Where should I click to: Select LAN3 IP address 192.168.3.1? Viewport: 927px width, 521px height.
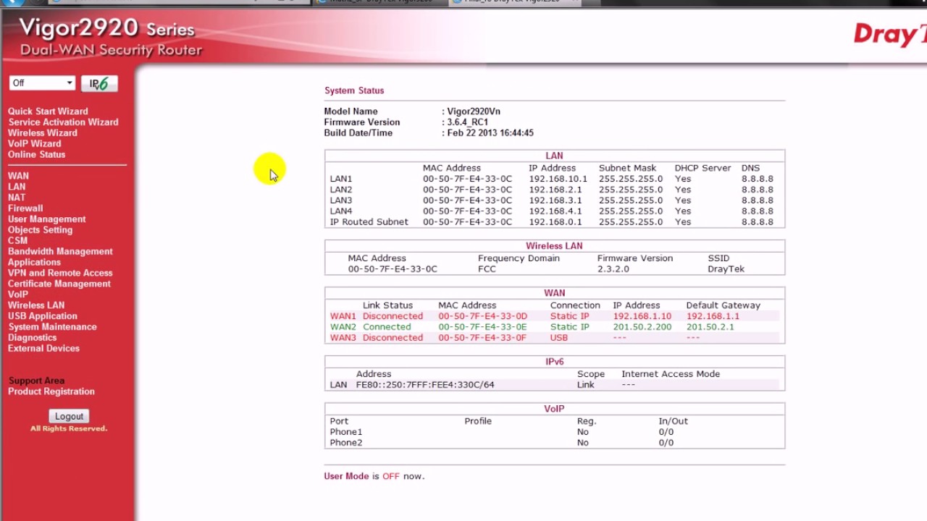[x=555, y=200]
